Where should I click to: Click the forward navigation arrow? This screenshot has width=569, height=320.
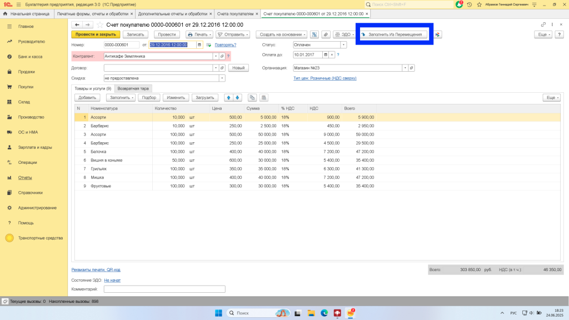(87, 24)
